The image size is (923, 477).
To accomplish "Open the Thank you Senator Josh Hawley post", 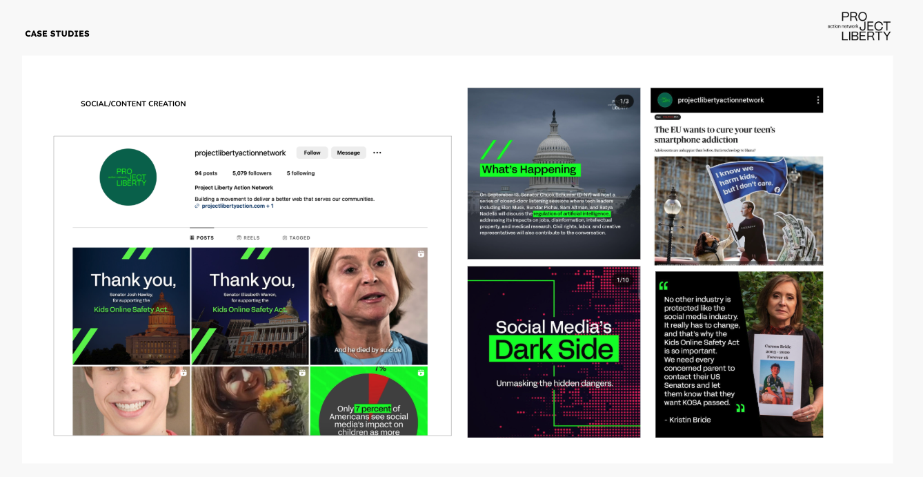I will pyautogui.click(x=131, y=306).
